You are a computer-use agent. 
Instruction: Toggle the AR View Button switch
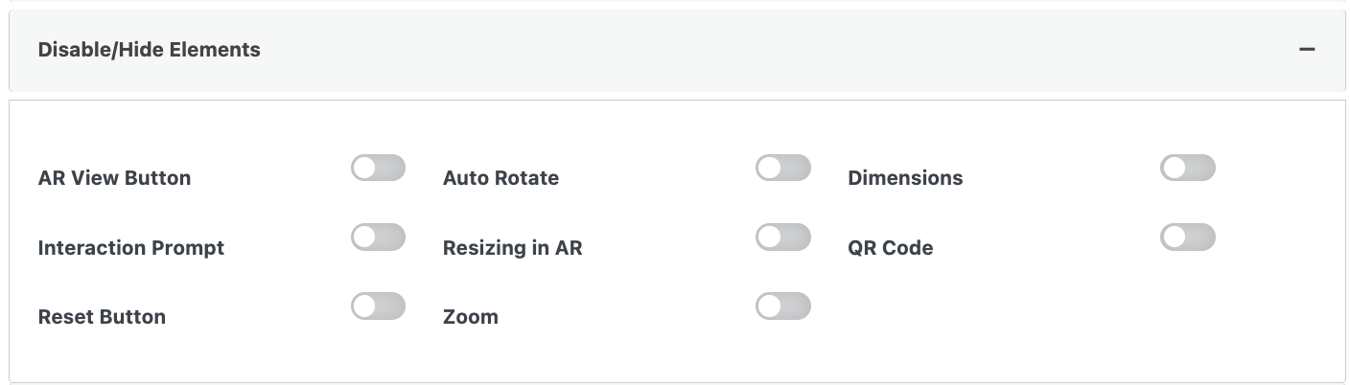coord(378,169)
